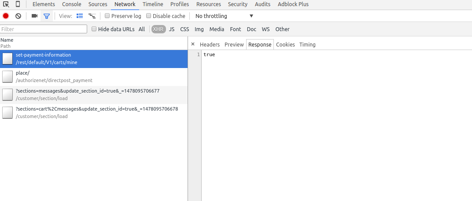Click the /rest/default/V1/carts/mine path text
The width and height of the screenshot is (472, 201).
[x=47, y=62]
